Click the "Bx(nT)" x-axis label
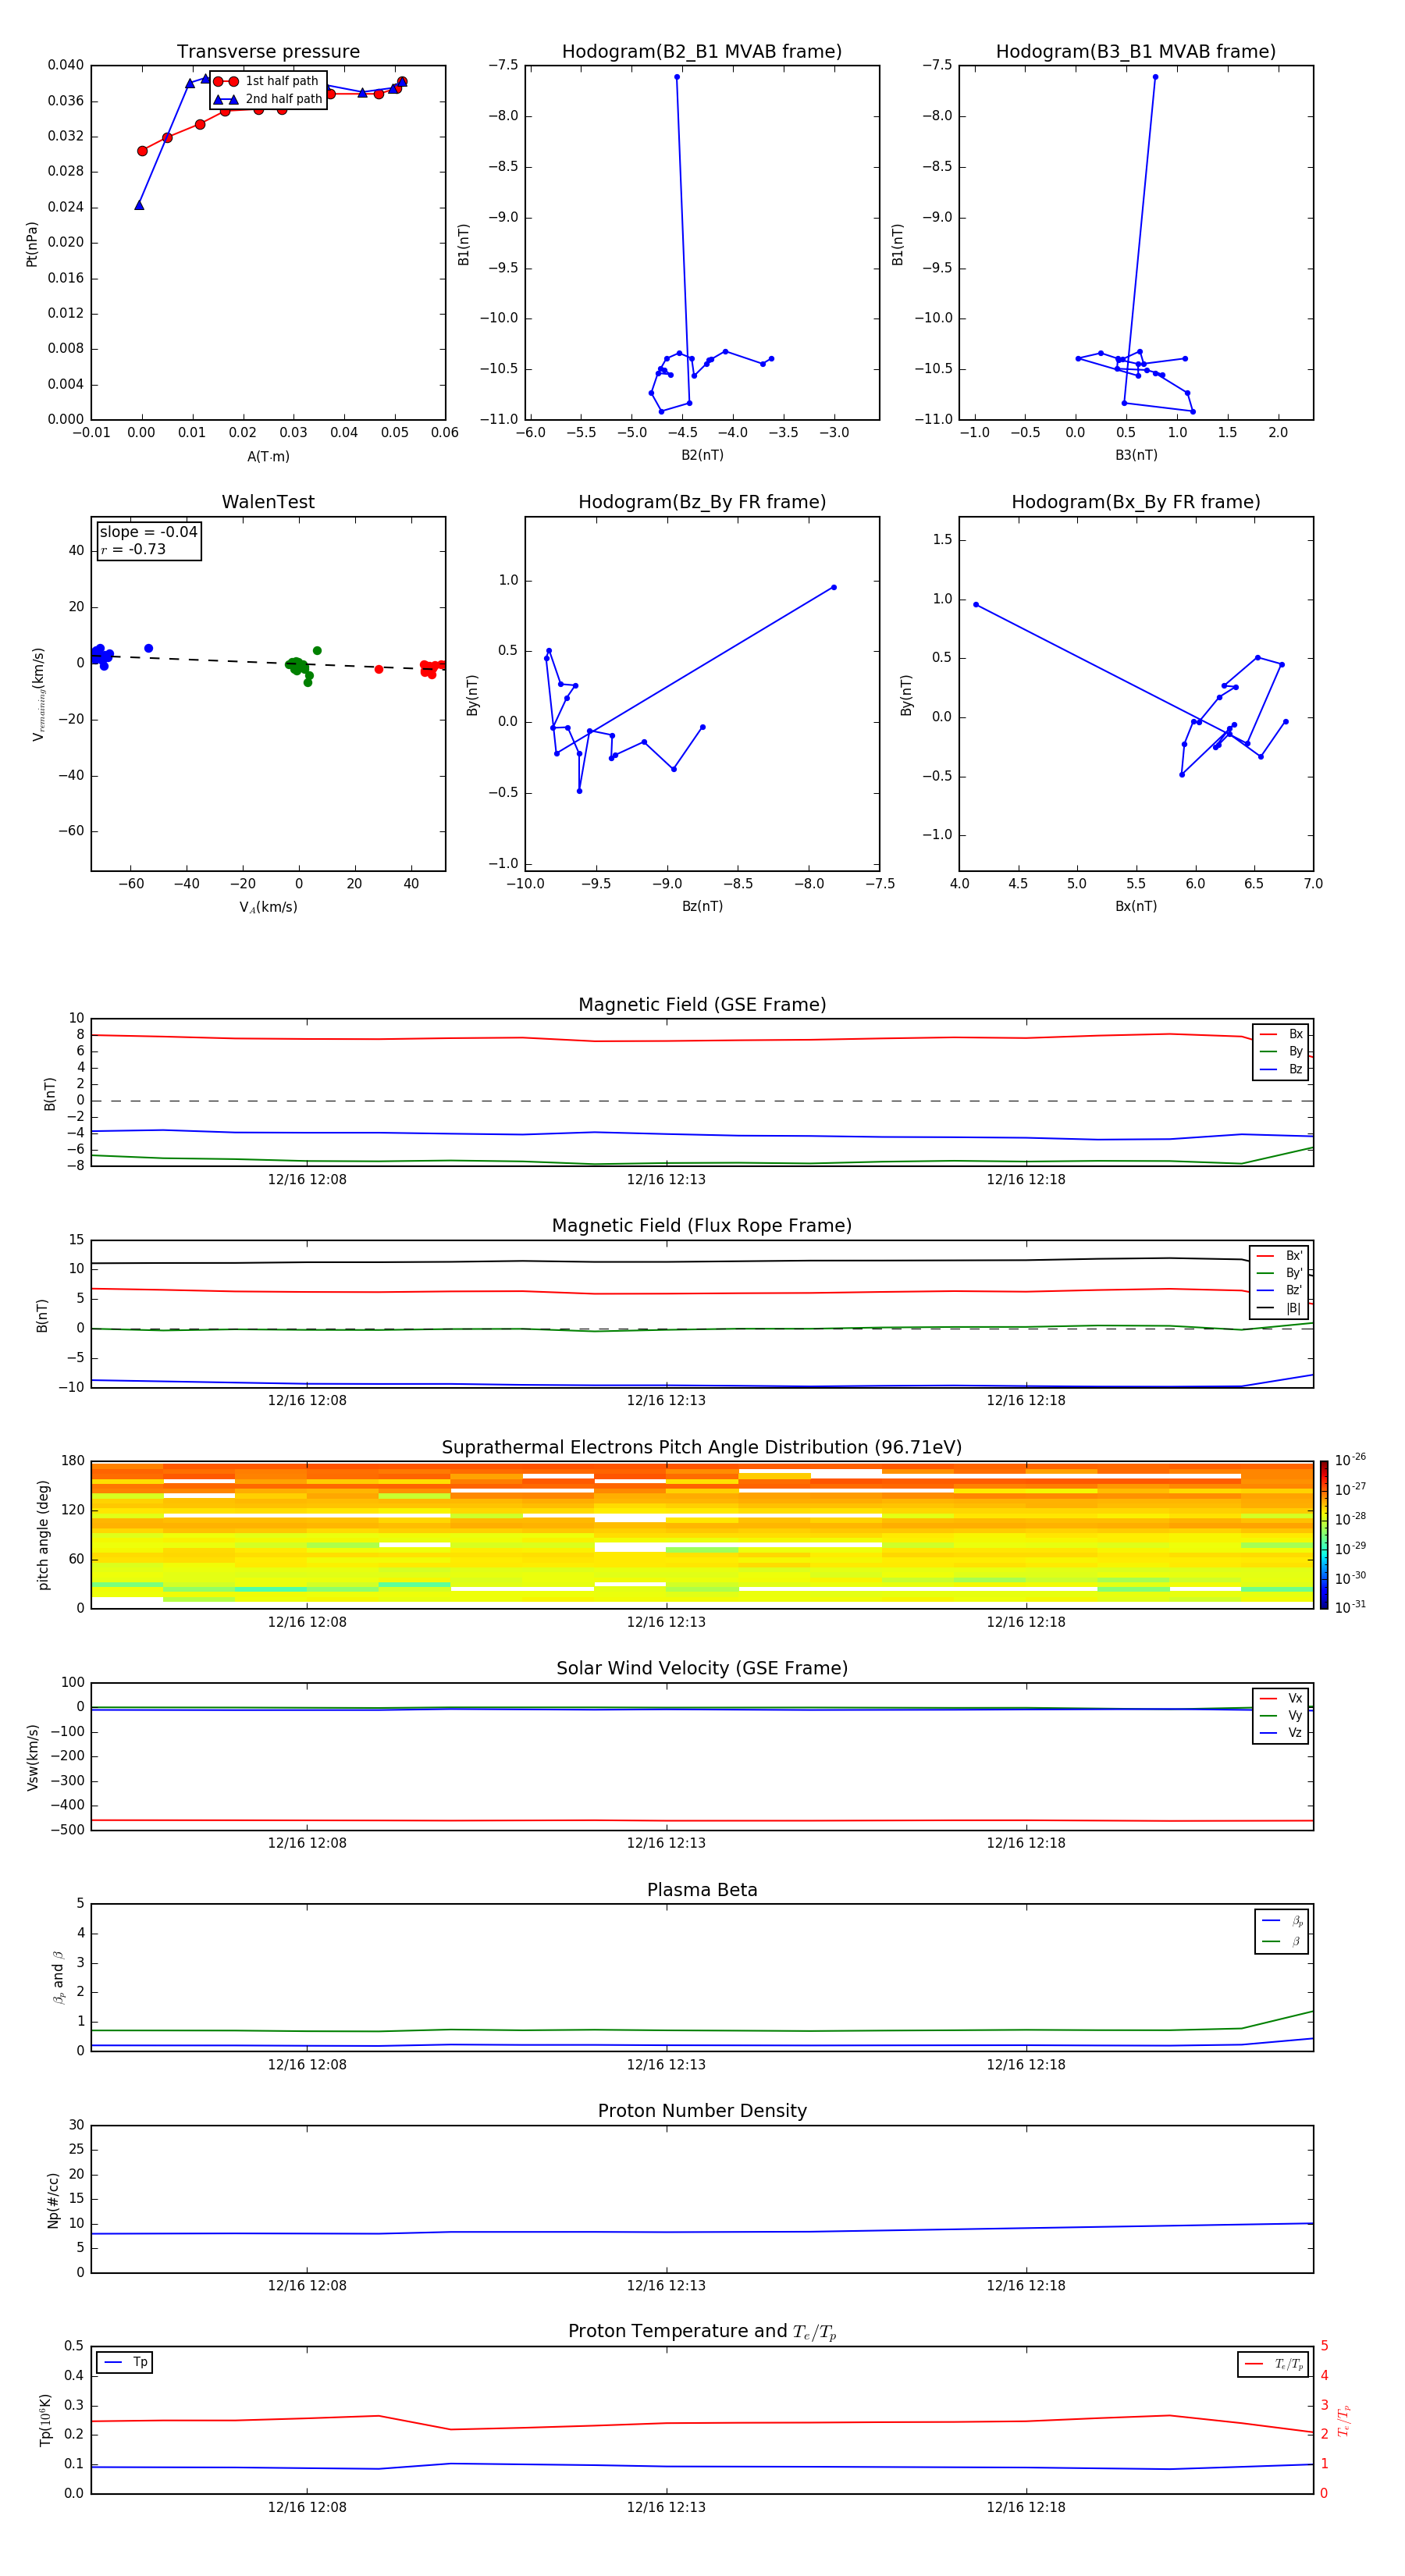Screen dimensions: 1405x2576 tap(1136, 907)
